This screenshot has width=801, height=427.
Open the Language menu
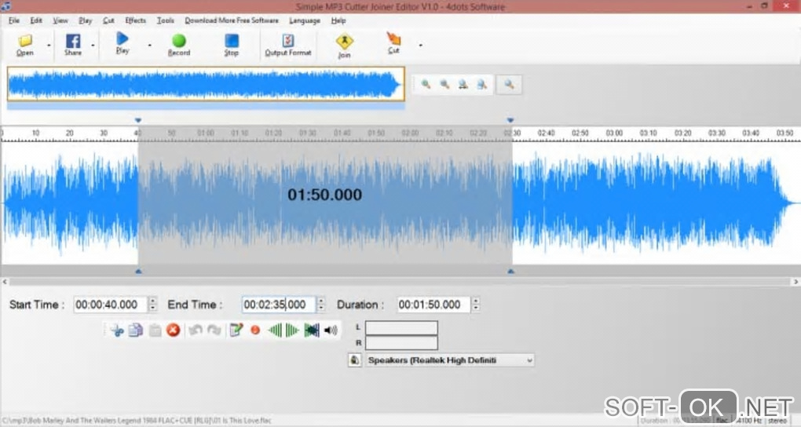point(305,20)
